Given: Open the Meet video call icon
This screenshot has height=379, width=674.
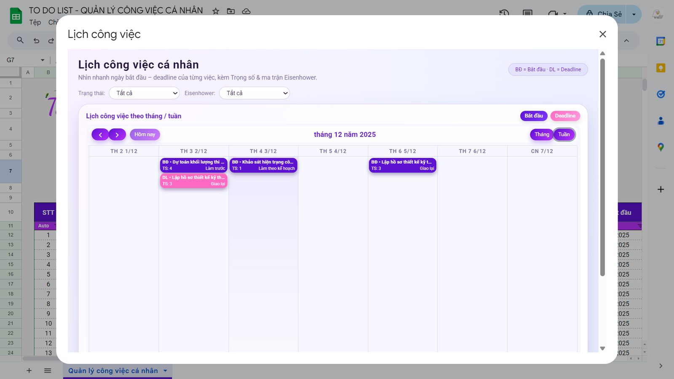Looking at the screenshot, I should coord(553,13).
